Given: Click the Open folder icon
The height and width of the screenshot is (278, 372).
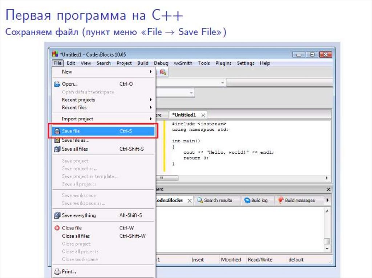Looking at the screenshot, I should click(57, 84).
